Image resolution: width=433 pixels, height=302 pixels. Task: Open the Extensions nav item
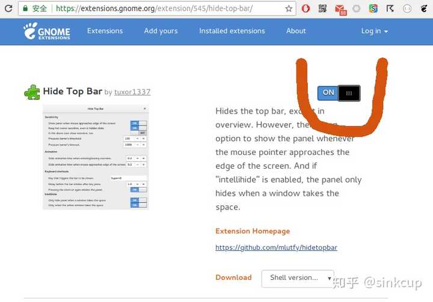pyautogui.click(x=105, y=31)
